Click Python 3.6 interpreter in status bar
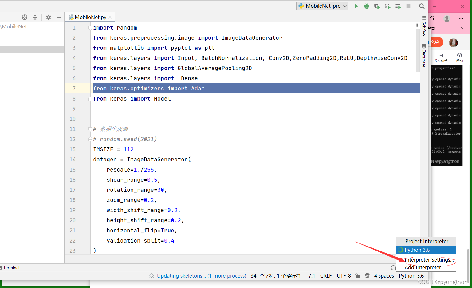 (411, 276)
